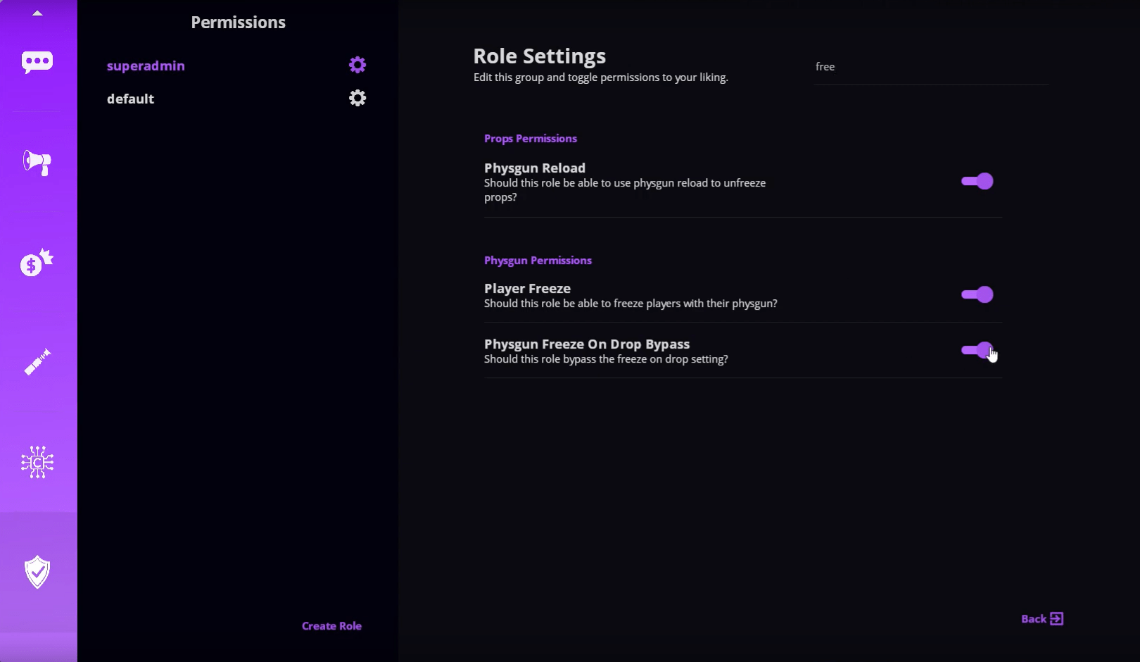This screenshot has height=662, width=1140.
Task: Toggle Physgun Reload permission switch
Action: click(x=977, y=181)
